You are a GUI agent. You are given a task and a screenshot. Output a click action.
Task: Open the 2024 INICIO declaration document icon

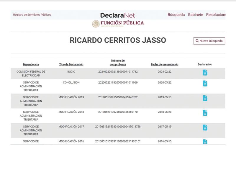pos(205,73)
